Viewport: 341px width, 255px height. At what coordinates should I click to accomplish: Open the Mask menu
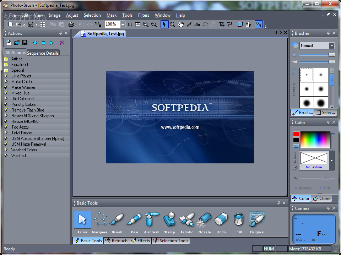tap(112, 15)
